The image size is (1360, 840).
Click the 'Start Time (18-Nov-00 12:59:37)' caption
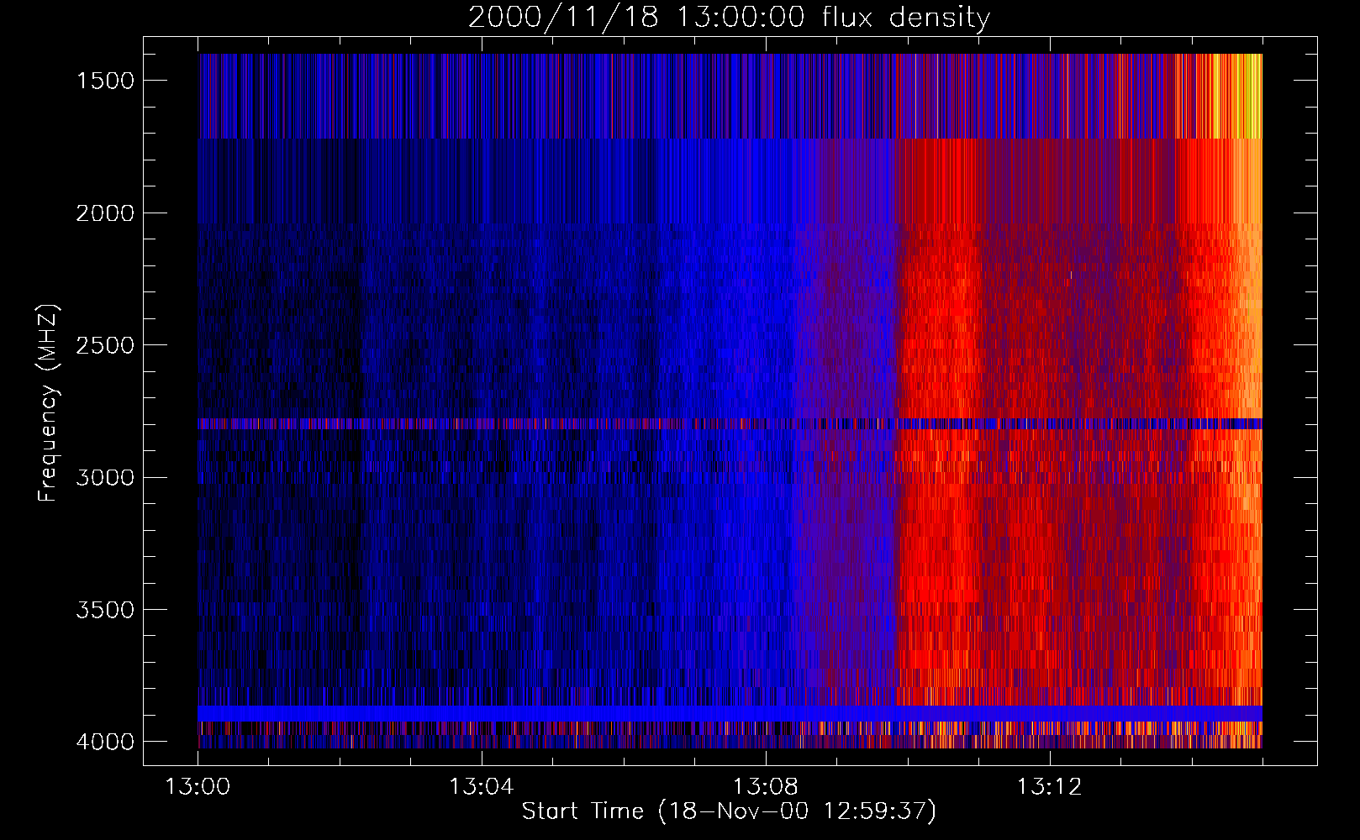[x=729, y=811]
